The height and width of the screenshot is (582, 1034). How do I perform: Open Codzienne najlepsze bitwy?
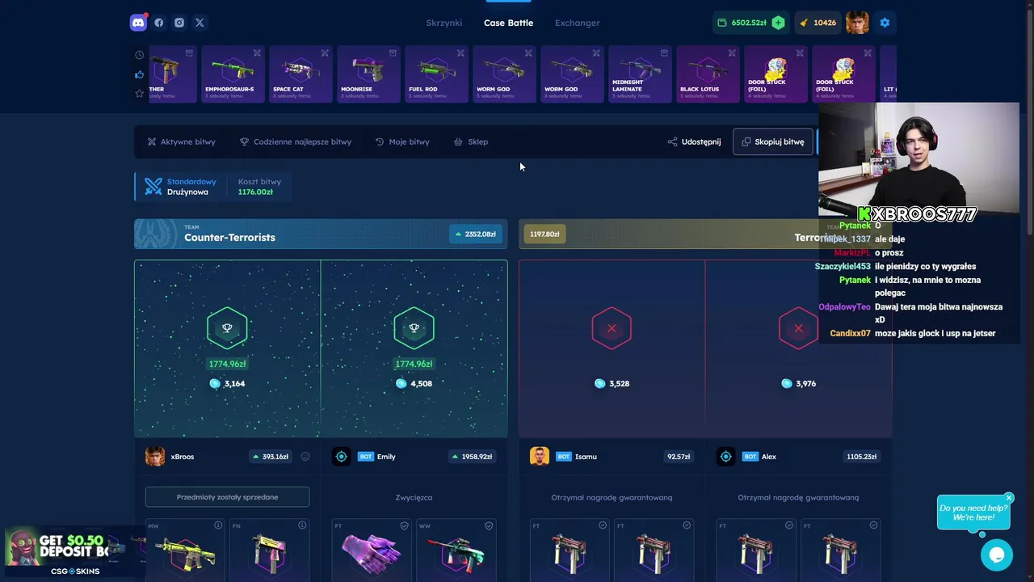tap(296, 141)
